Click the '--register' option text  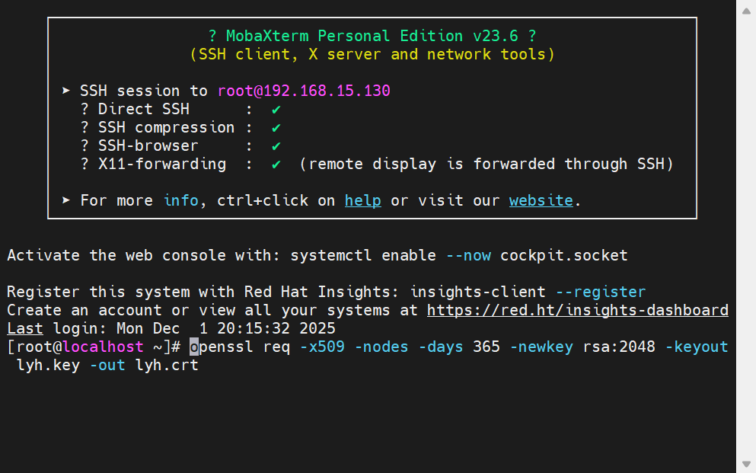pos(600,292)
